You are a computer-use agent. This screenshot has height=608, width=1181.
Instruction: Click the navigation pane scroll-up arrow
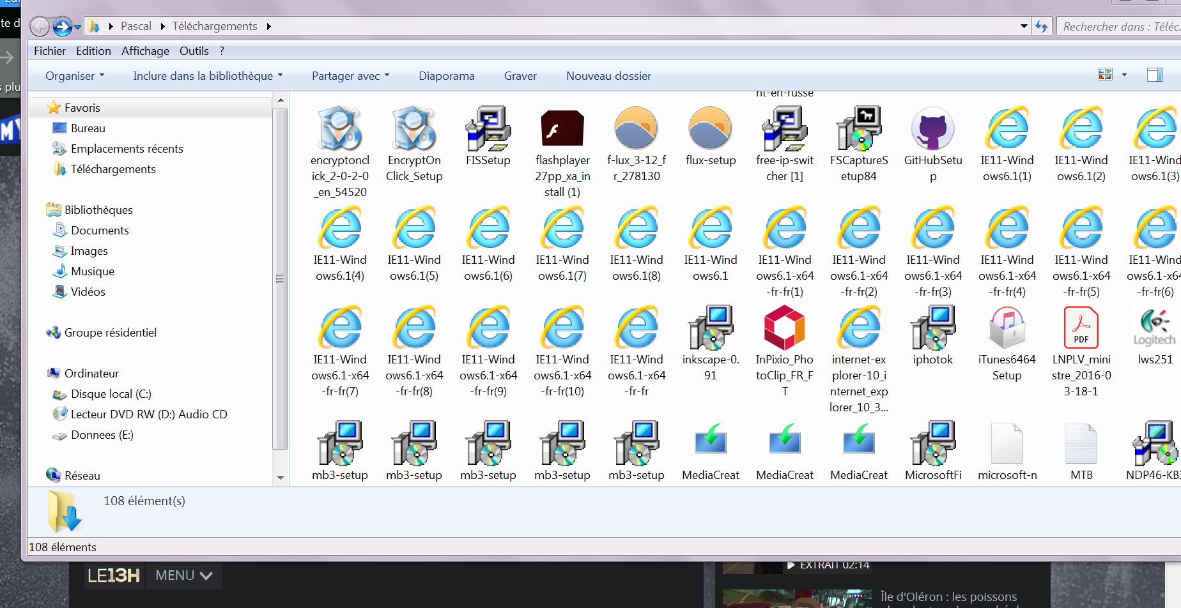(280, 101)
